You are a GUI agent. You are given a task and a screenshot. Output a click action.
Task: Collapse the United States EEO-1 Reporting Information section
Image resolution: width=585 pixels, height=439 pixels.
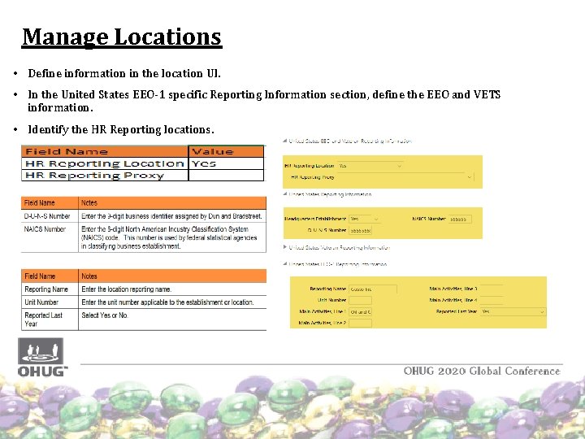(x=285, y=263)
